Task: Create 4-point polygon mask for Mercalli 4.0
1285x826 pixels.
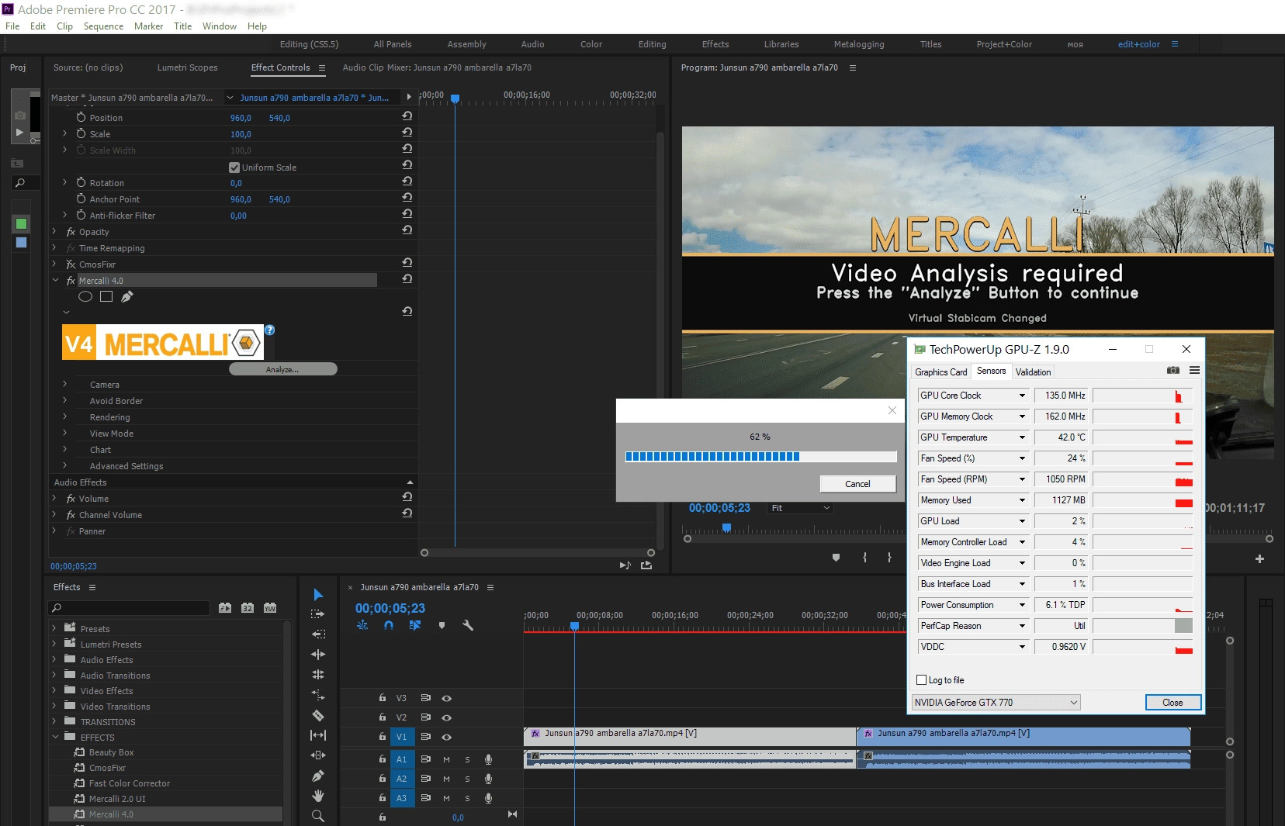Action: 106,296
